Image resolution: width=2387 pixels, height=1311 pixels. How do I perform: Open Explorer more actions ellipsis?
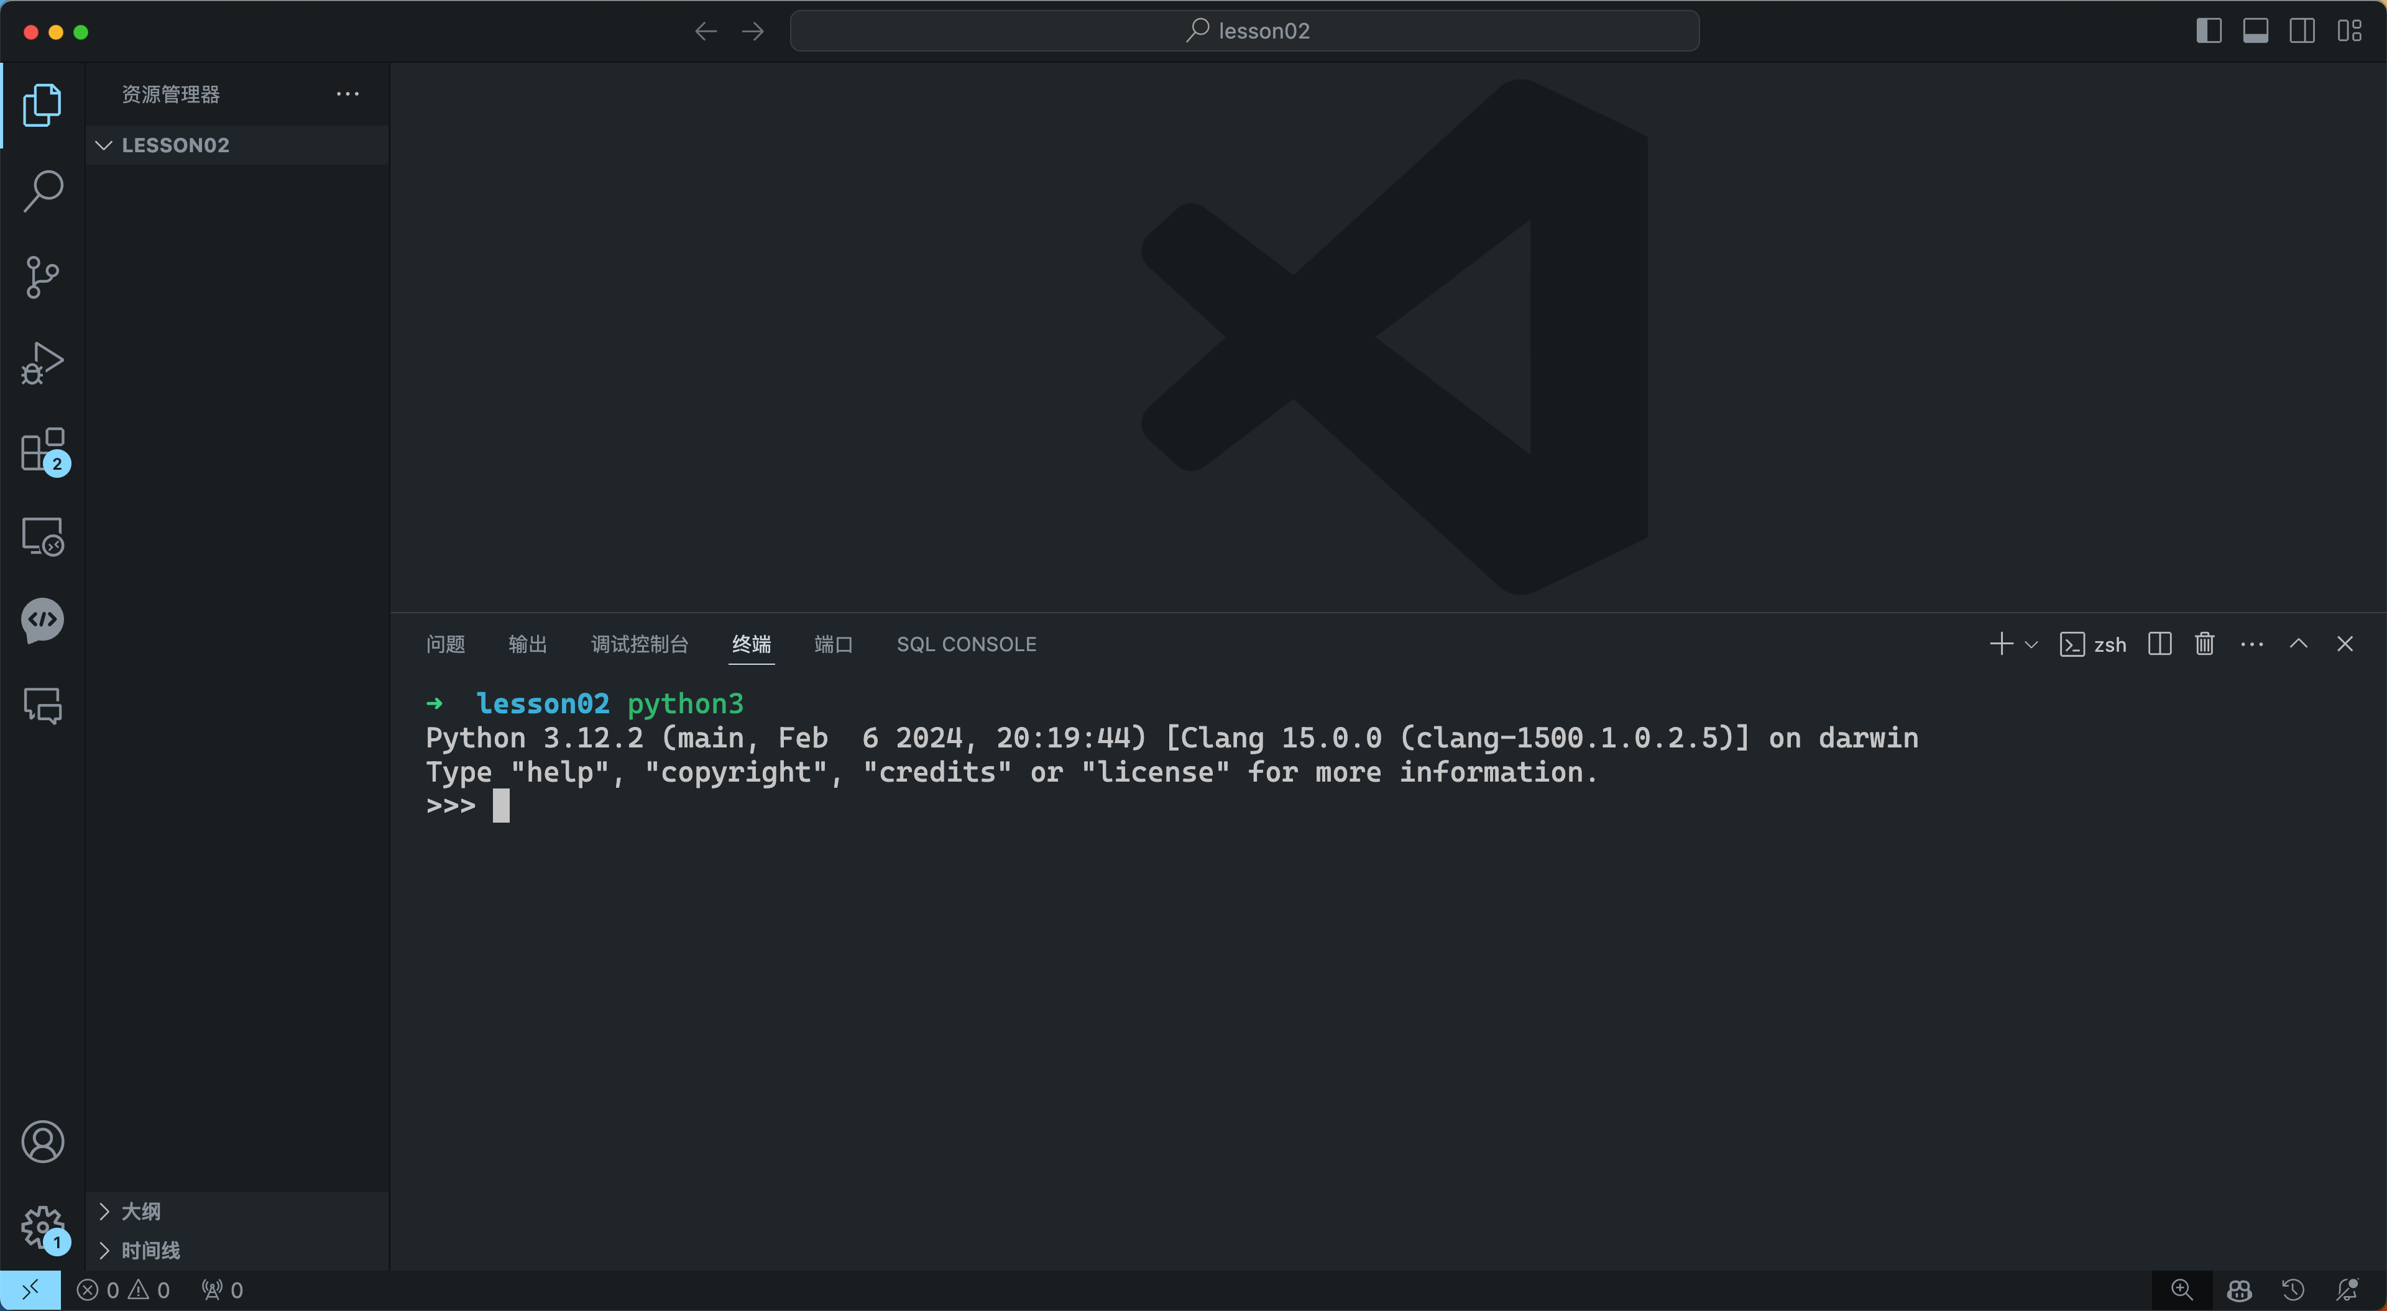click(347, 94)
